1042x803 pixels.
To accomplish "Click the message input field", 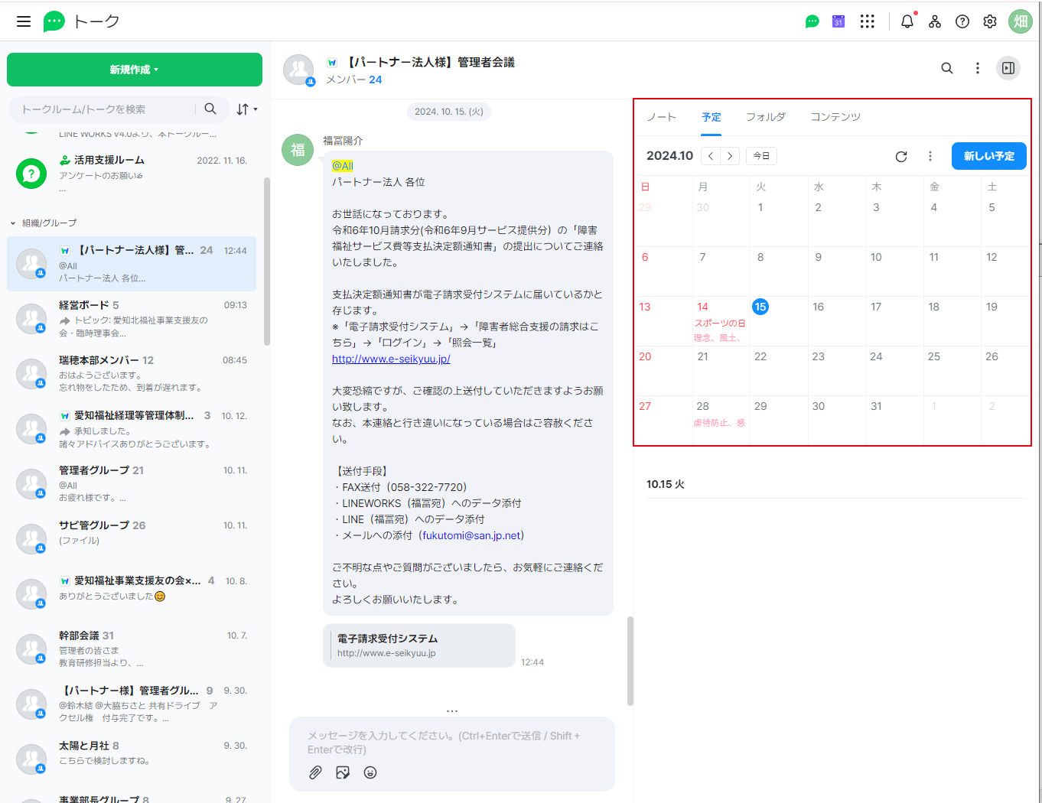I will point(452,743).
